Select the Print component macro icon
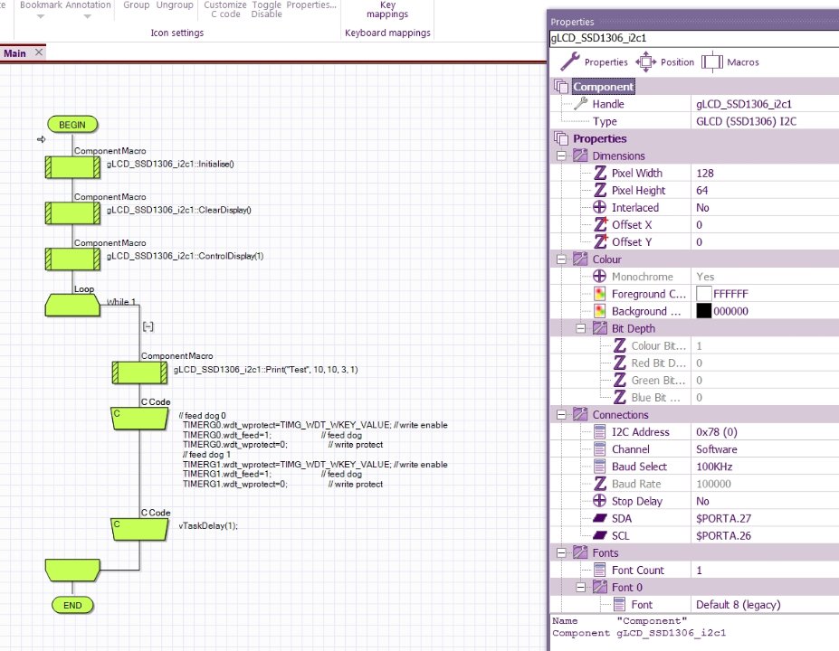 (139, 372)
